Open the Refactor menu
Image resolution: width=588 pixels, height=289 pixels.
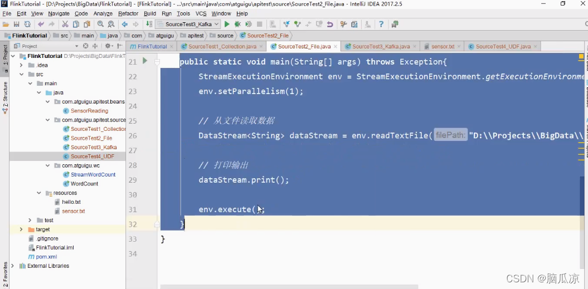128,13
